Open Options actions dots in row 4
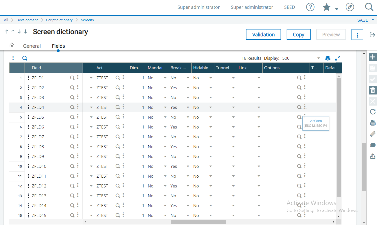The width and height of the screenshot is (377, 225). point(305,107)
